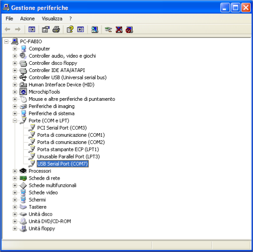Collapse the PC-FABIO root node

(6, 41)
